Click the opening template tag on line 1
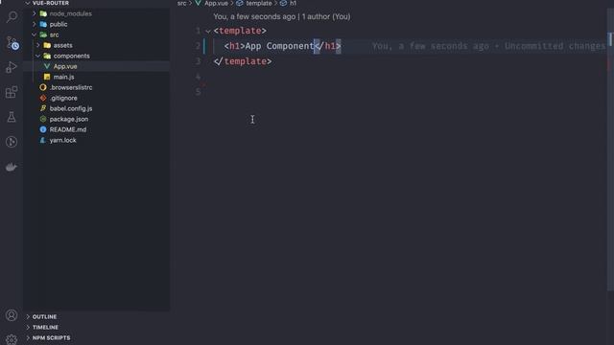The height and width of the screenshot is (345, 614). pyautogui.click(x=240, y=31)
